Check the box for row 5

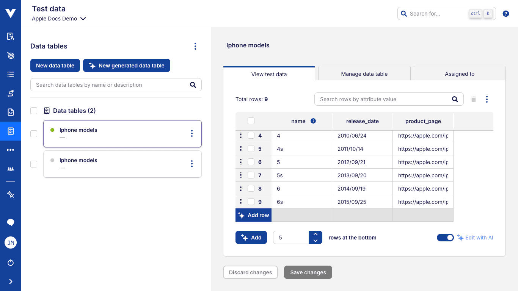click(x=251, y=149)
